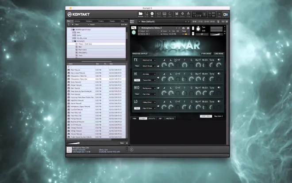Open the MID row lower Pad sample dropdown
The image size is (292, 183).
click(149, 94)
